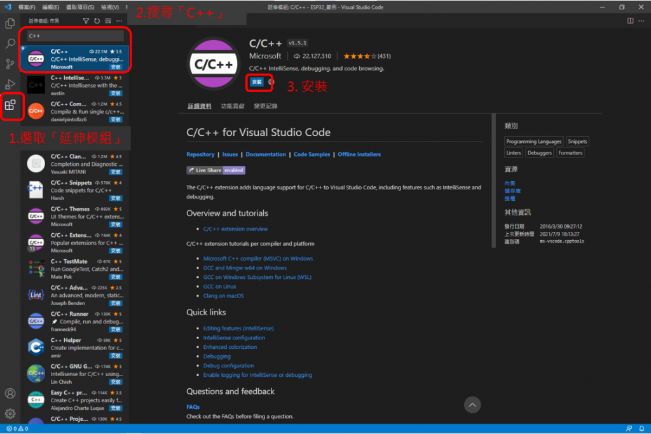
Task: Open the Accounts icon at sidebar bottom
Action: pos(10,393)
